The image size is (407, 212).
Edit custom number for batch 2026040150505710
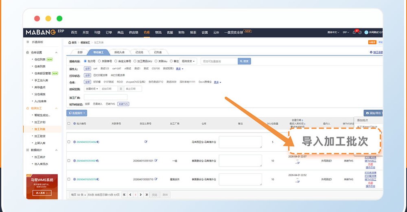[156, 179]
